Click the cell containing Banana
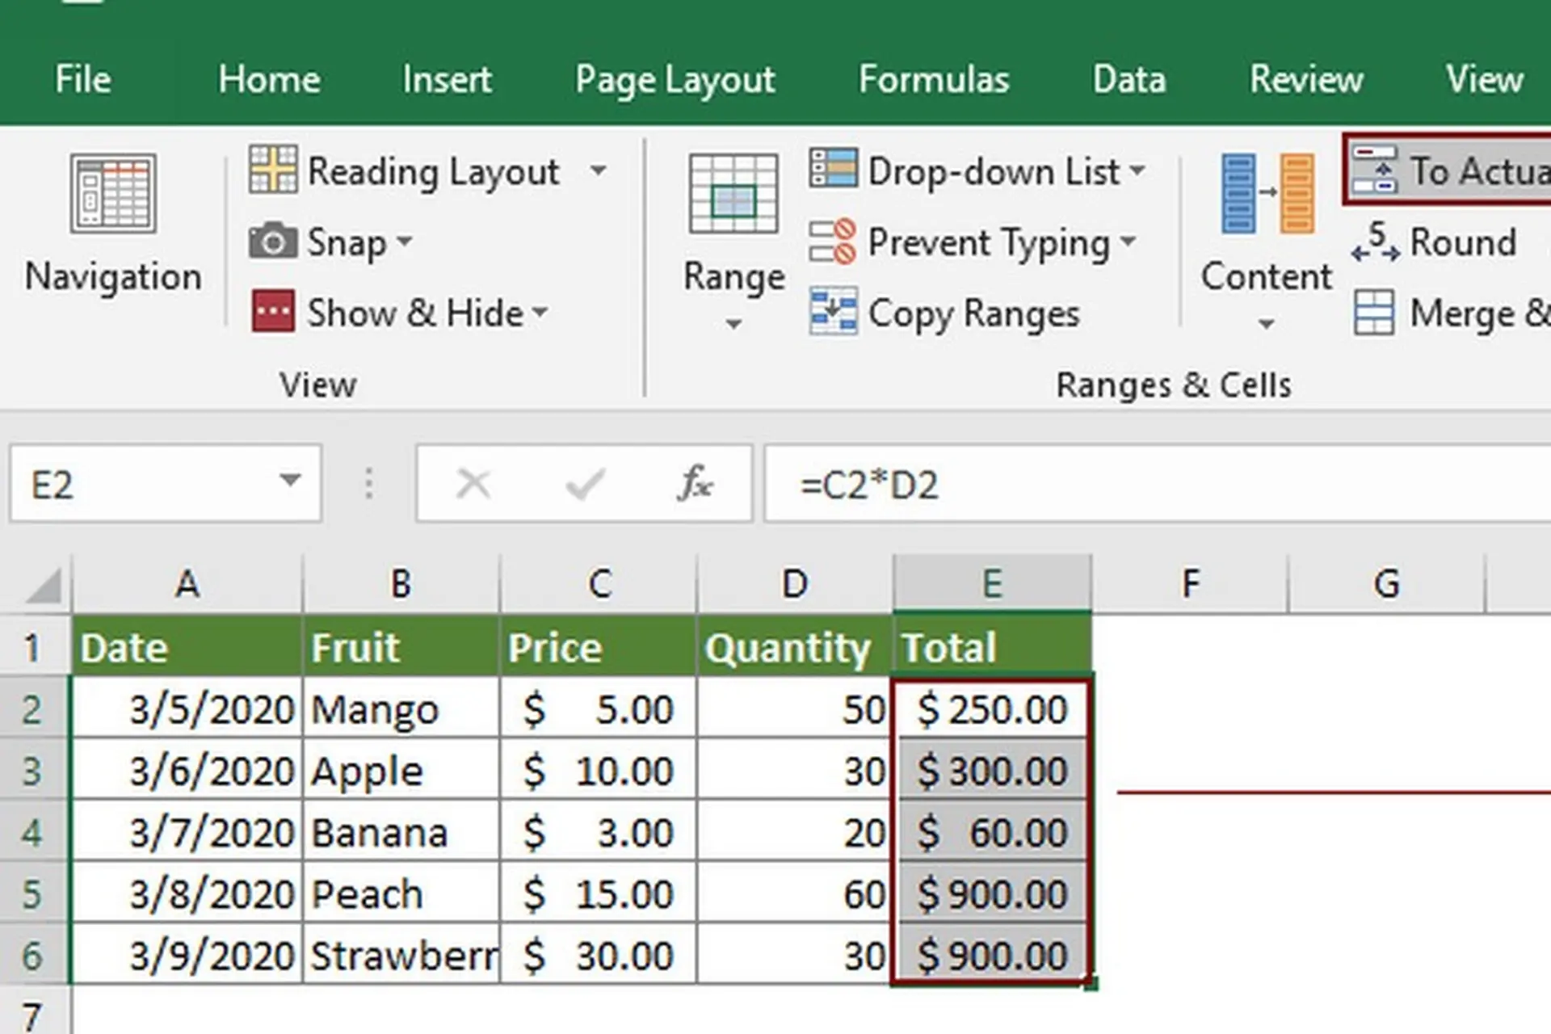 pyautogui.click(x=401, y=832)
